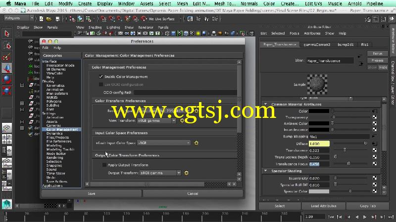
Task: Click the New Scene icon in status line
Action: (41, 19)
